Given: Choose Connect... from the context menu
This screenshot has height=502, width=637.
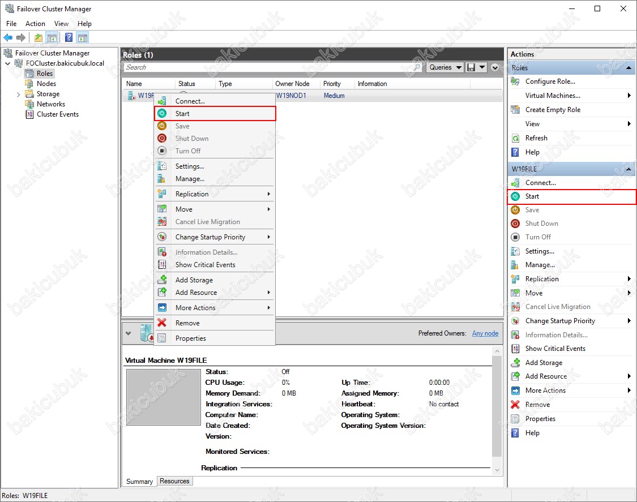Looking at the screenshot, I should tap(215, 101).
